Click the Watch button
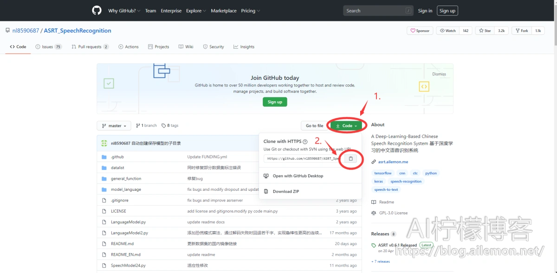557x273 pixels. [447, 31]
